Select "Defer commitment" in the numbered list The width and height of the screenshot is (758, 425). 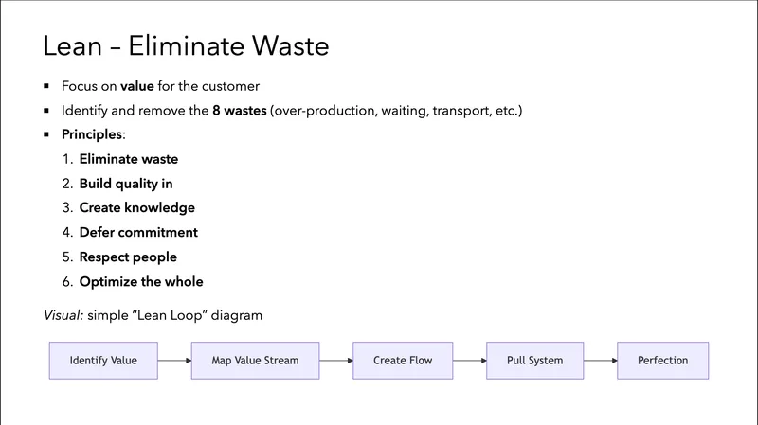(x=138, y=233)
